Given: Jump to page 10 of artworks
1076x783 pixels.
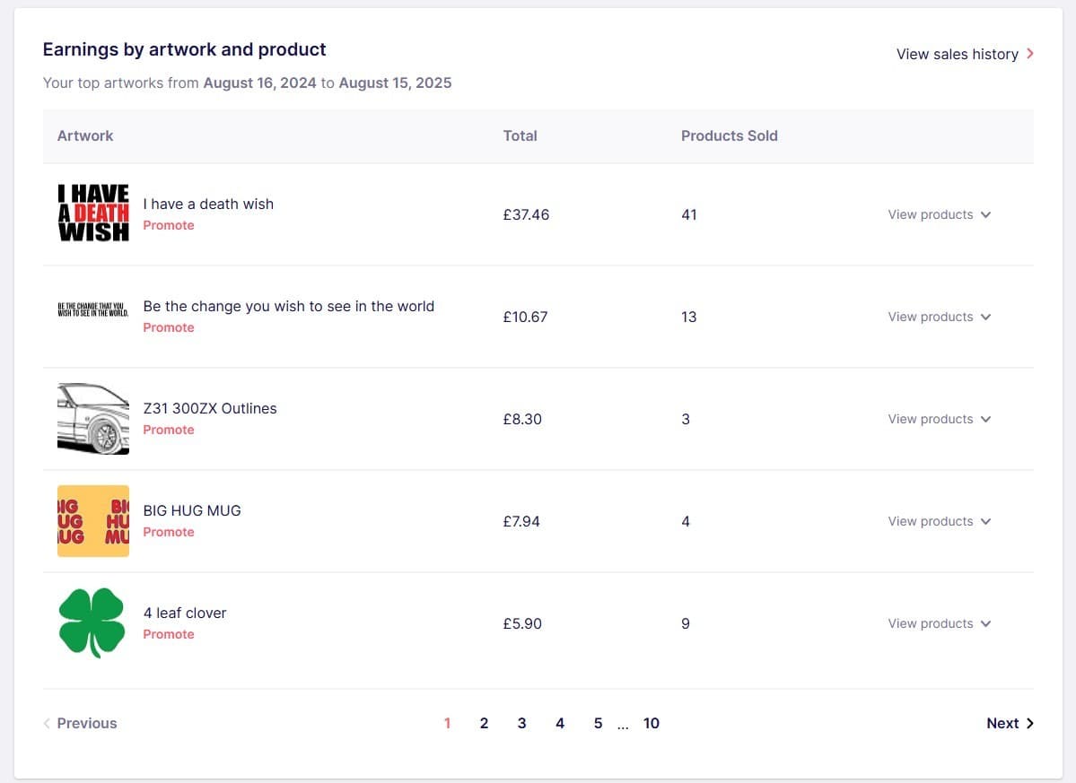Looking at the screenshot, I should pyautogui.click(x=652, y=723).
